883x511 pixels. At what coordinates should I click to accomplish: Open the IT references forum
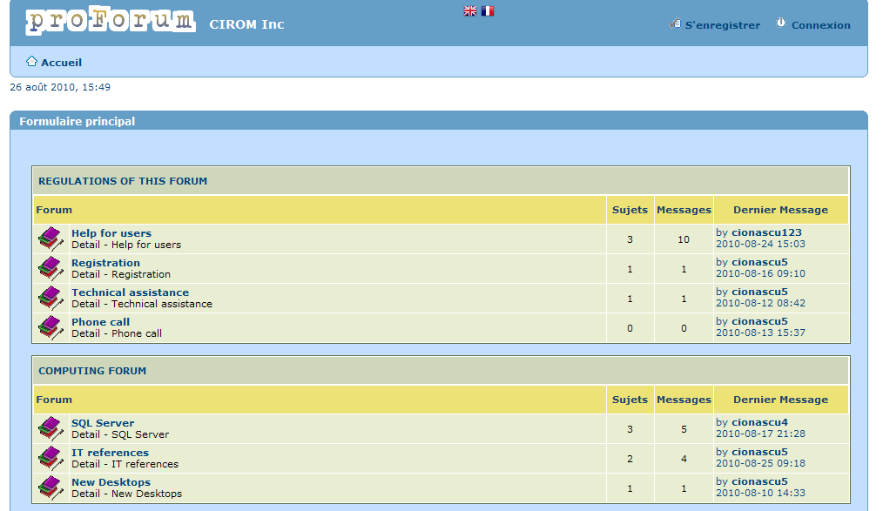click(x=110, y=453)
